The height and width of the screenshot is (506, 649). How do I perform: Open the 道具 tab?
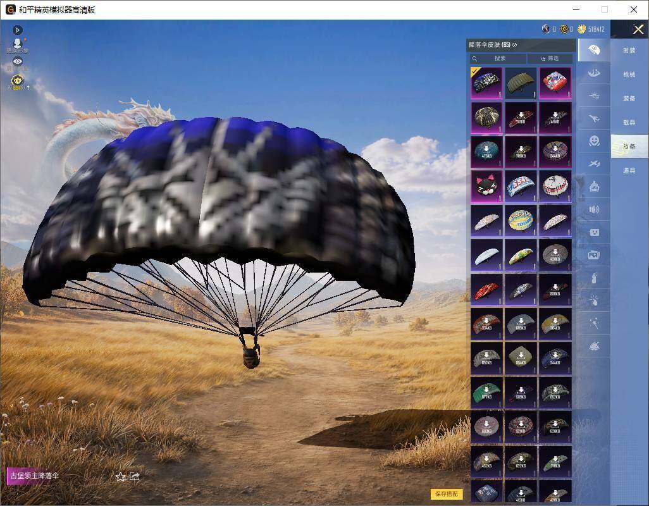click(x=629, y=171)
